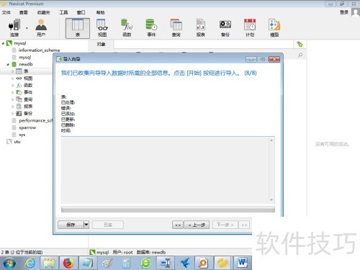Screen dimensions: 360x270
Task: Expand the tables node under newdb
Action: point(13,71)
